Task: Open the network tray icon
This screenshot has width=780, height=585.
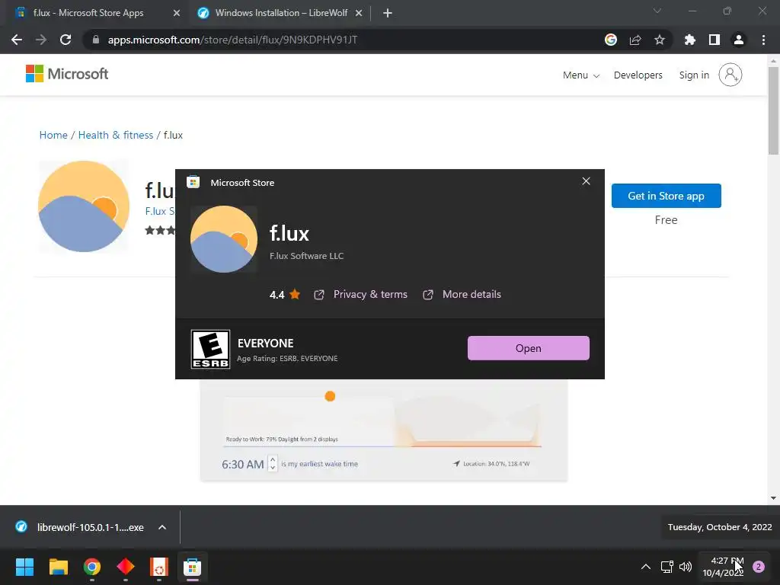Action: point(667,567)
